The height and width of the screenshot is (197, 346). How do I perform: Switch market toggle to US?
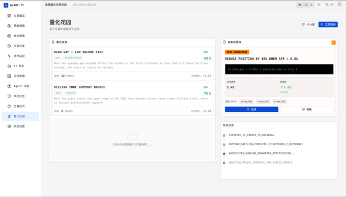coord(306,5)
